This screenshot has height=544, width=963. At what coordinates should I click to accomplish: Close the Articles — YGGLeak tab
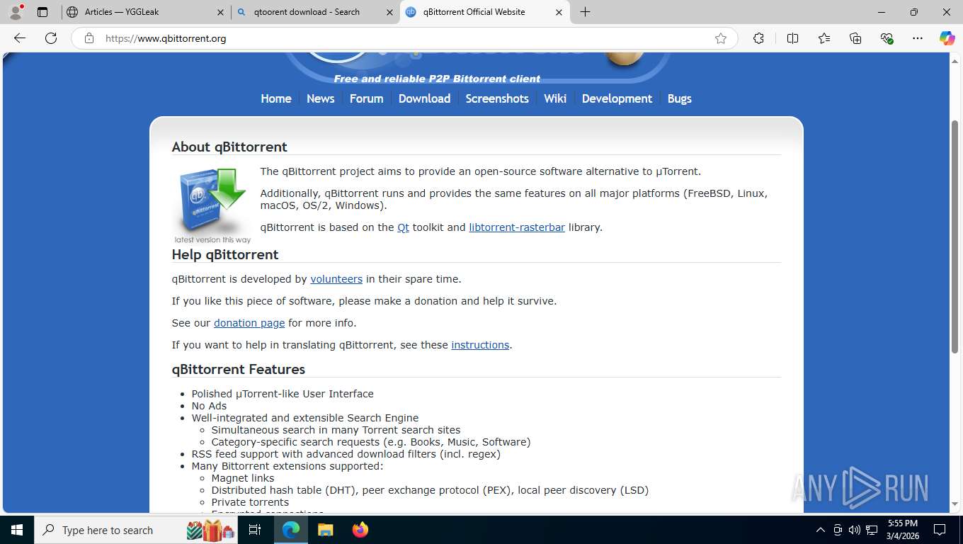pyautogui.click(x=220, y=12)
